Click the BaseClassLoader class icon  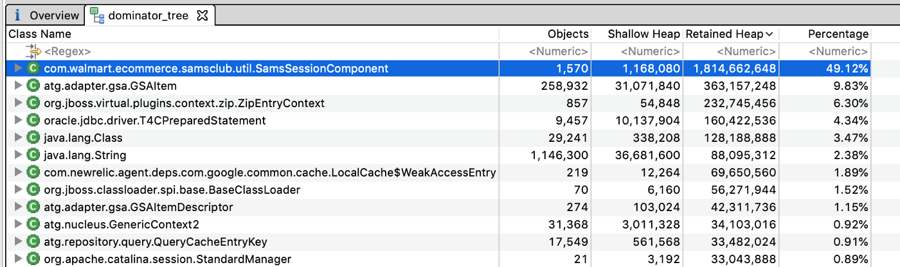(33, 189)
